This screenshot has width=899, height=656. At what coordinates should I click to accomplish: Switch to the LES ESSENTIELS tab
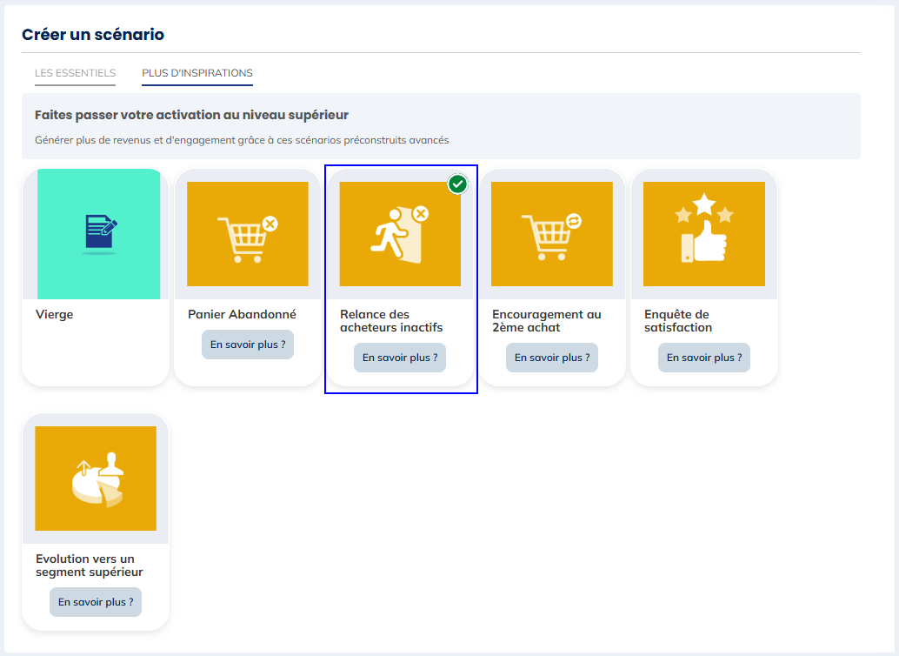click(75, 73)
